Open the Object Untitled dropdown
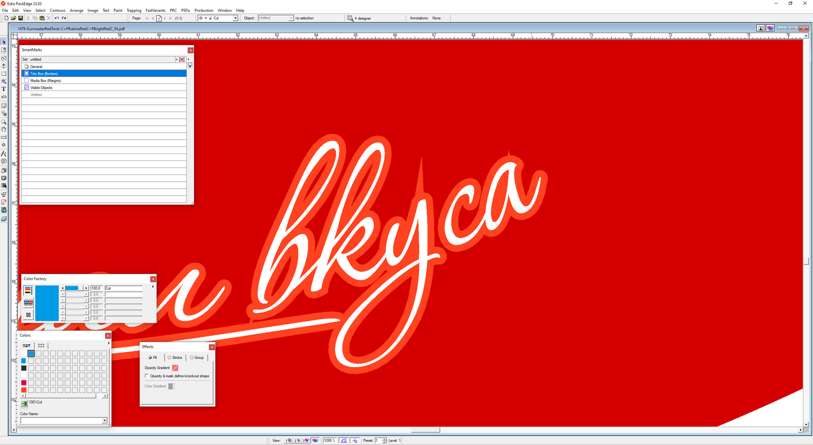This screenshot has width=813, height=445. point(291,18)
